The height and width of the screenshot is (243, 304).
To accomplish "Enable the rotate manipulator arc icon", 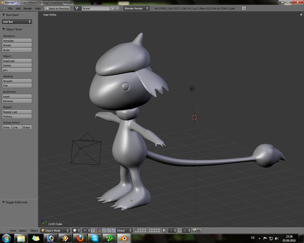I will click(x=109, y=231).
